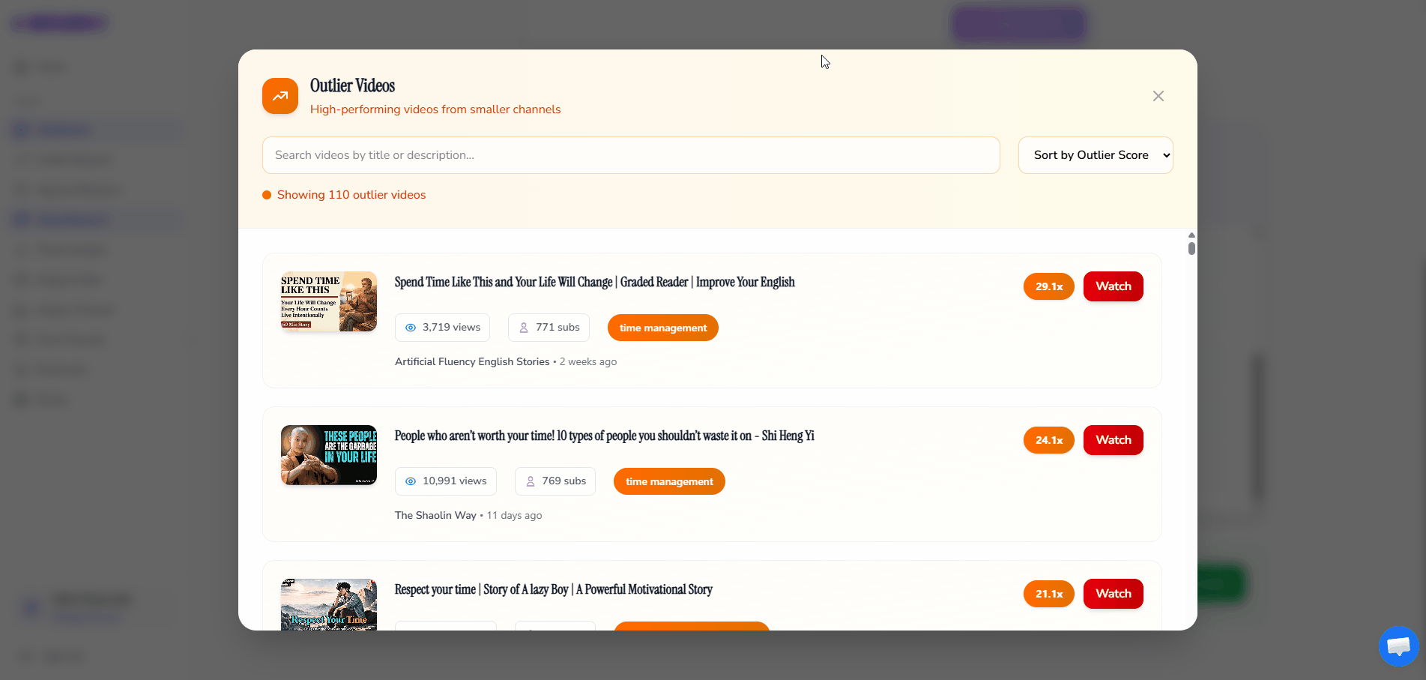Image resolution: width=1426 pixels, height=680 pixels.
Task: Click the eye icon beside 10,991 views
Action: click(410, 481)
